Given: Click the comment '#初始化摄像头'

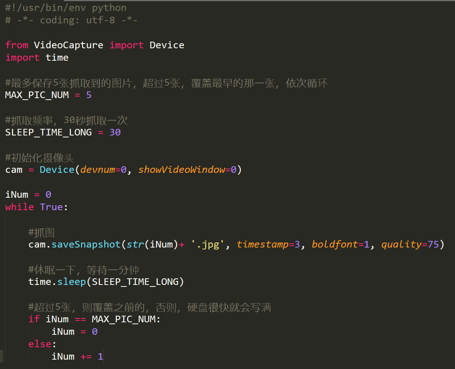Looking at the screenshot, I should click(x=39, y=158).
